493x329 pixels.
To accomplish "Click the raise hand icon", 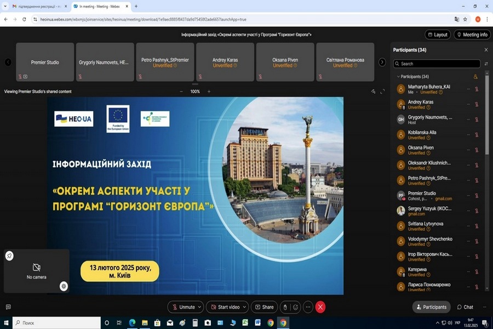I will tap(285, 307).
